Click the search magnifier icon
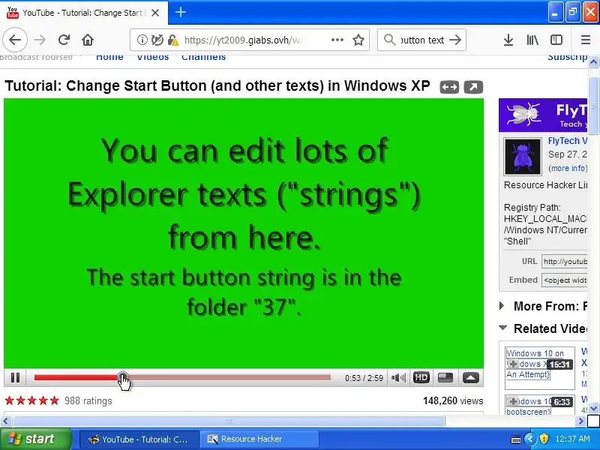 [389, 40]
